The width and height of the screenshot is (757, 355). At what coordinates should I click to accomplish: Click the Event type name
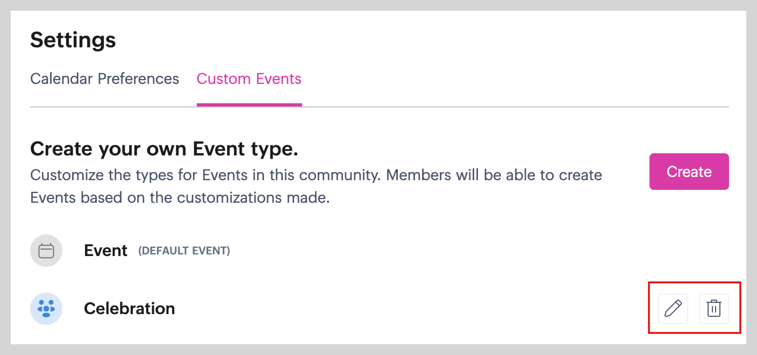(x=106, y=251)
